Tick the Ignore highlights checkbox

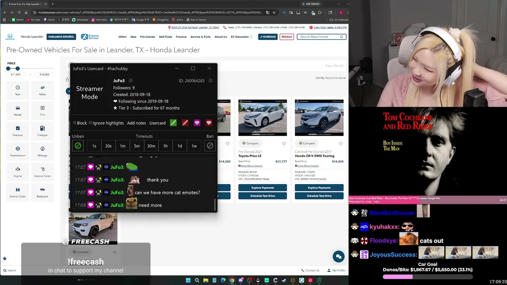[90, 123]
